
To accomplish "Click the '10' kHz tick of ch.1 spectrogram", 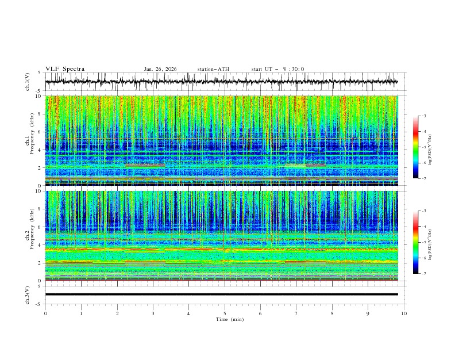I will tap(38, 96).
